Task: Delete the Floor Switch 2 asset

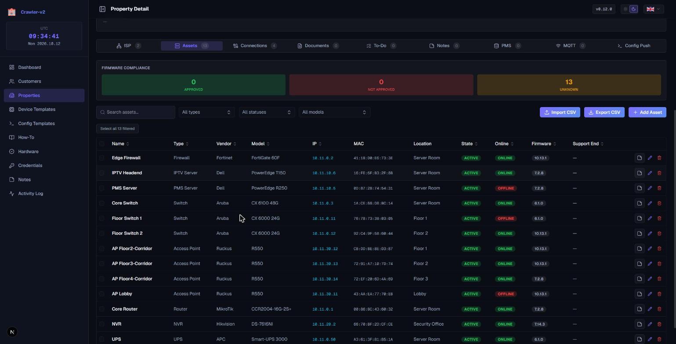Action: [659, 233]
